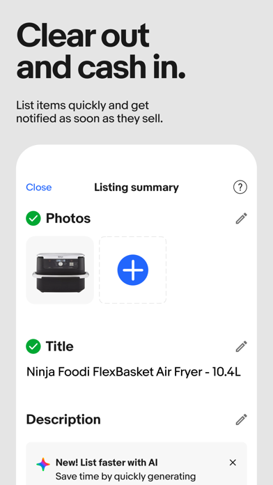Edit Photos with the pencil icon
Image resolution: width=273 pixels, height=485 pixels.
[x=241, y=218]
